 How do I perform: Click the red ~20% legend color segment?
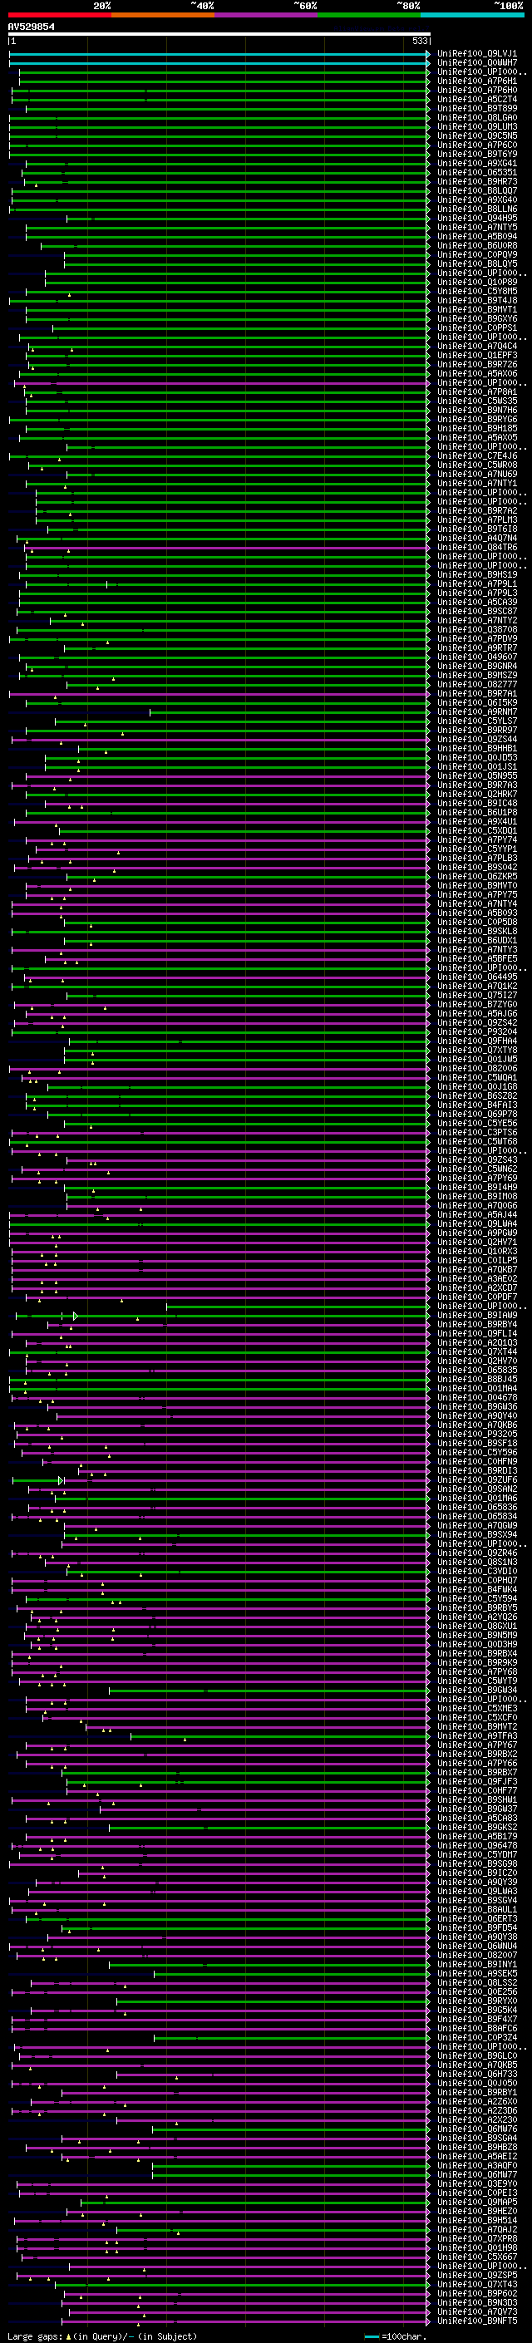(60, 15)
